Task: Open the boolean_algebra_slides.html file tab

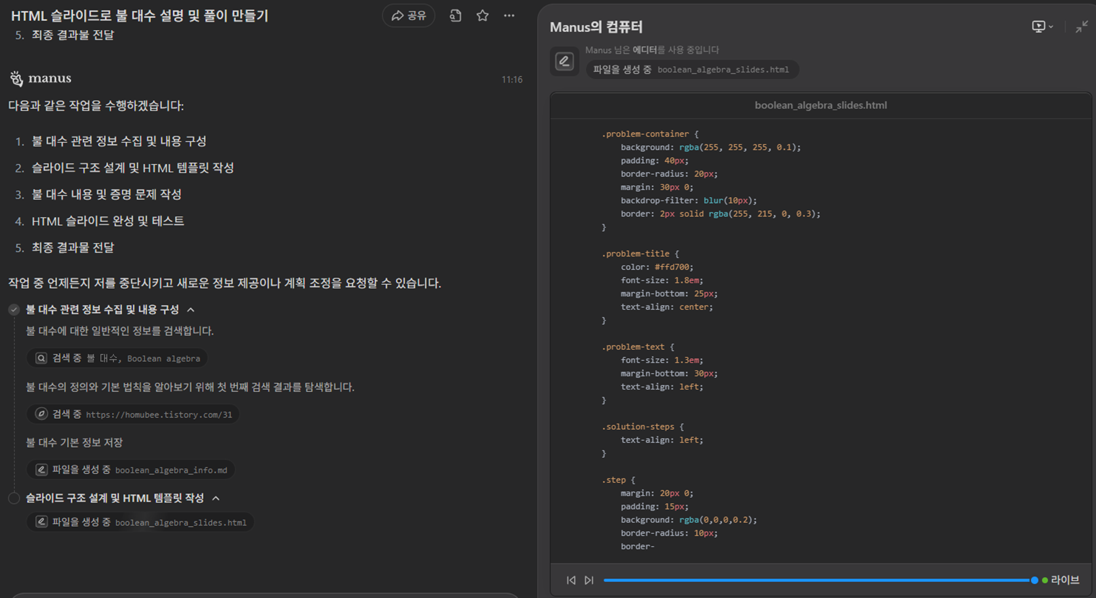Action: [821, 105]
